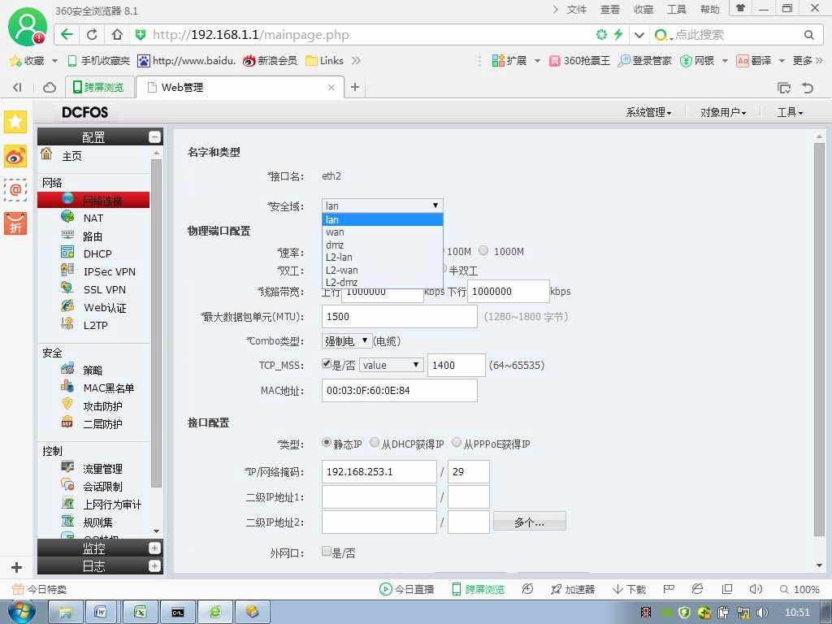Open Web认证 settings
832x624 pixels.
(x=105, y=308)
